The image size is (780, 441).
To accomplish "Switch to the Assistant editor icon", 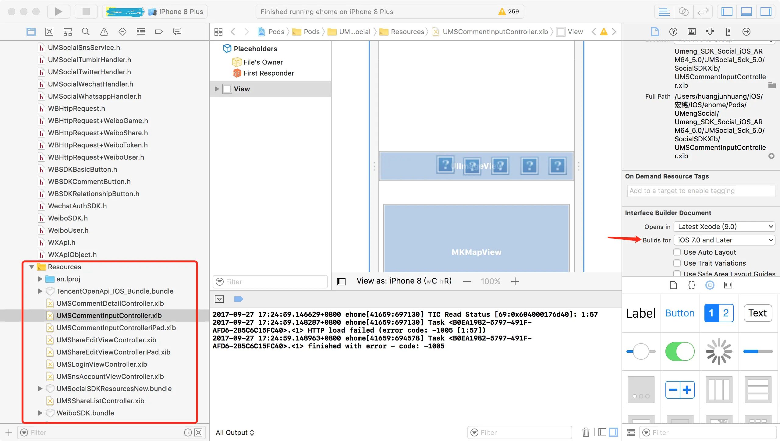I will tap(683, 12).
